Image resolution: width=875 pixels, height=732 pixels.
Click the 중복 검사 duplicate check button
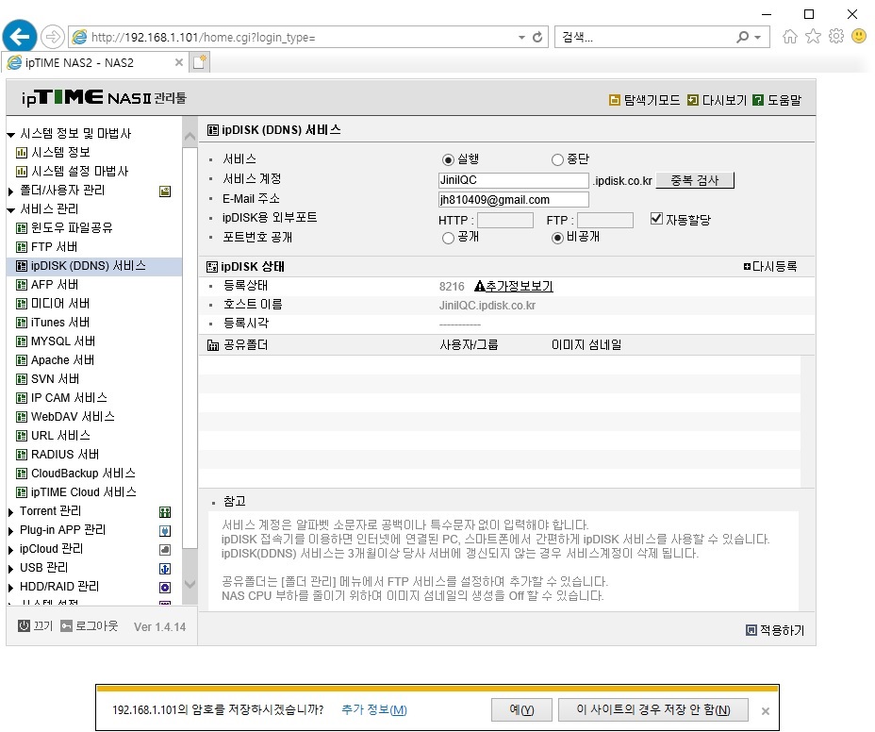click(695, 180)
